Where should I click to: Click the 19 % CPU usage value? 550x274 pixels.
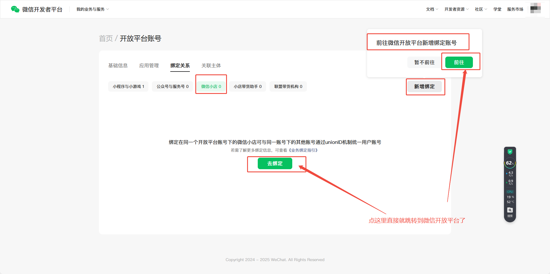(510, 197)
